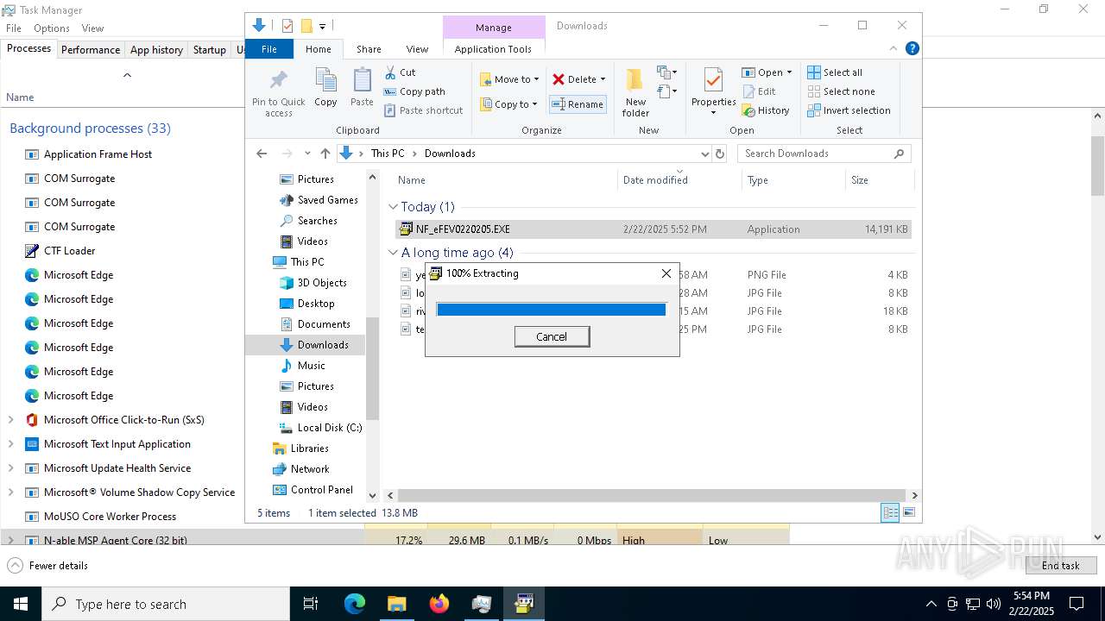Create a New folder from ribbon
Screen dimensions: 1105x621
[x=635, y=93]
